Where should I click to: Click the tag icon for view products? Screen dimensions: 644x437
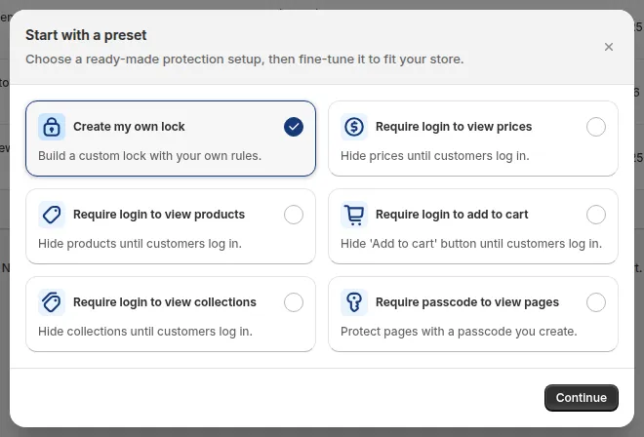click(52, 215)
